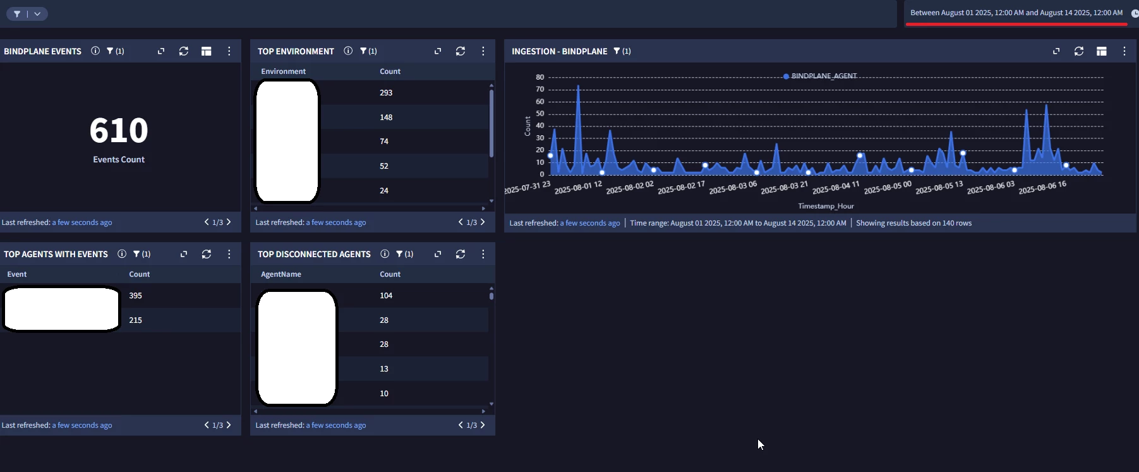
Task: Select count 13 in Top Disconnected Agents
Action: pos(384,369)
